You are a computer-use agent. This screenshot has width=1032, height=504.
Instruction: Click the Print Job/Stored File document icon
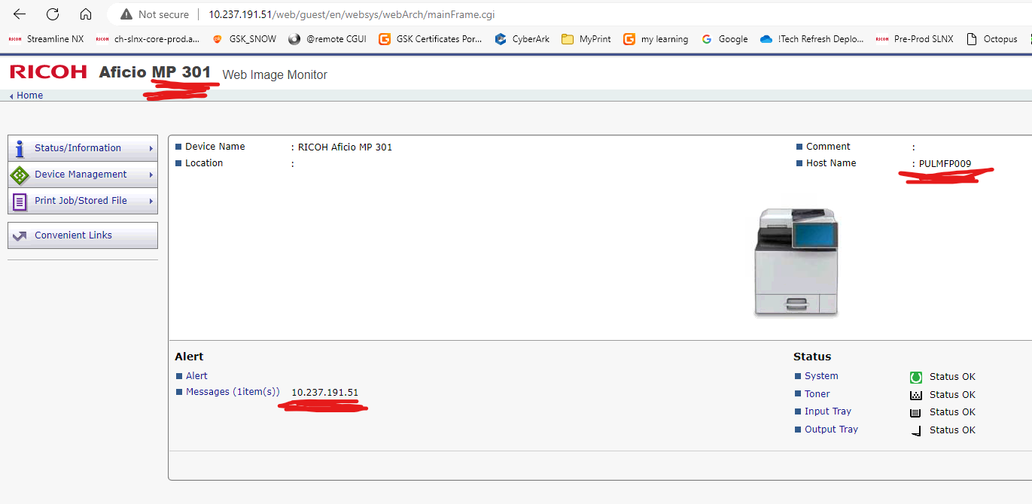tap(20, 202)
